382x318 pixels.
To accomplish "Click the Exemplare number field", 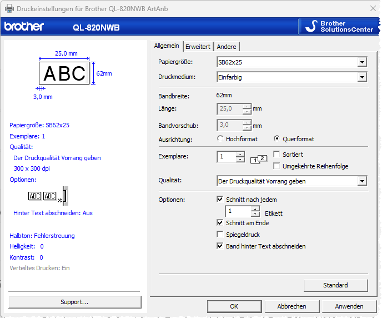I will (227, 157).
